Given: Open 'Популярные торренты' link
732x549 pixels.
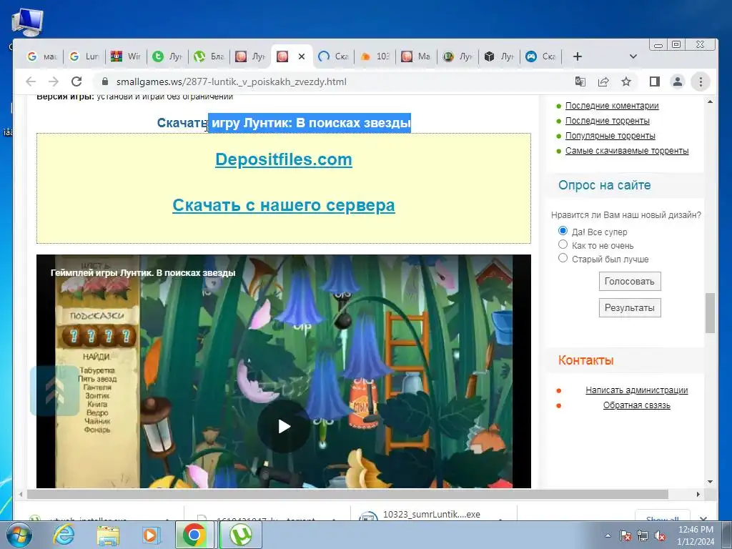Looking at the screenshot, I should [x=610, y=135].
